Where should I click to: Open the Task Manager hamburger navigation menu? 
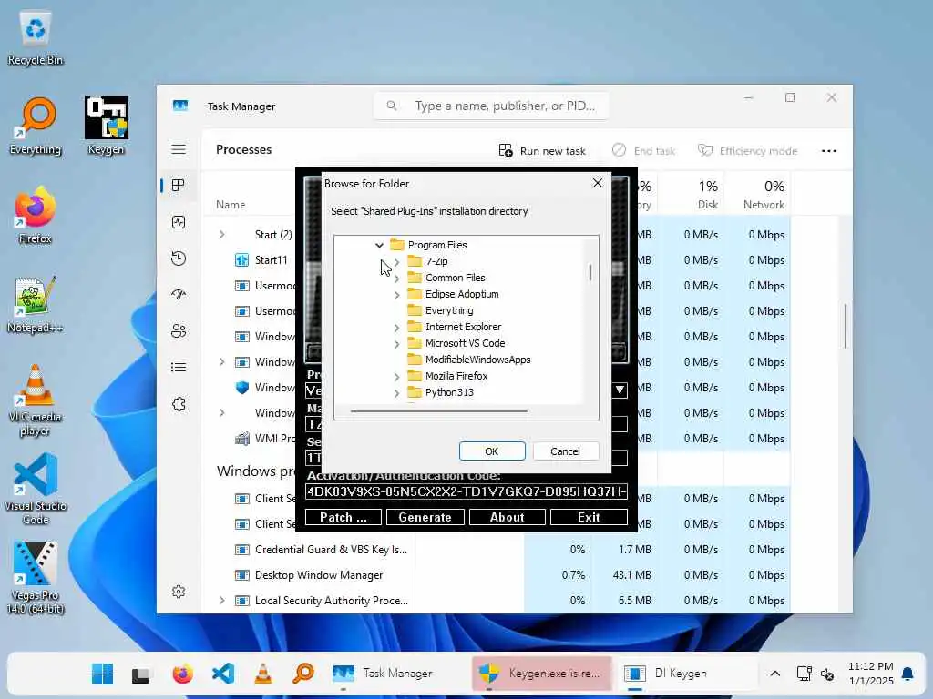(179, 149)
